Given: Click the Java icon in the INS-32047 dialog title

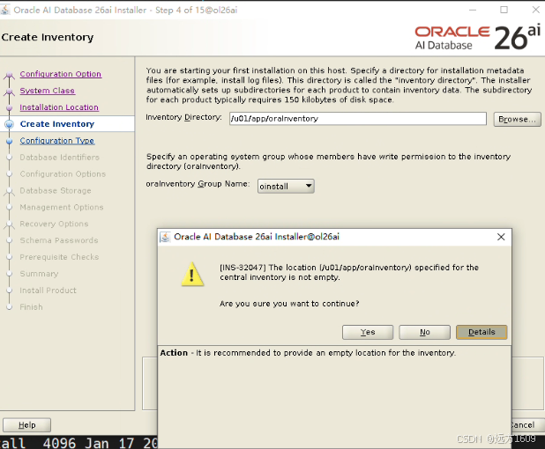Looking at the screenshot, I should click(165, 237).
